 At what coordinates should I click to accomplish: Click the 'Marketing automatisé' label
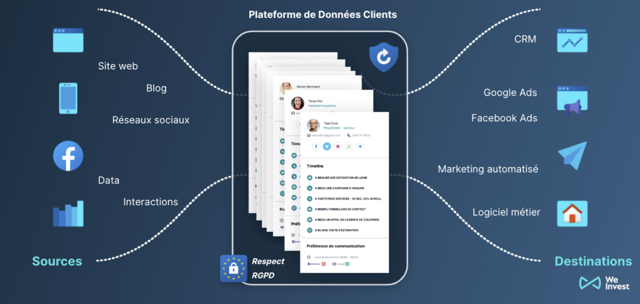[x=488, y=169]
